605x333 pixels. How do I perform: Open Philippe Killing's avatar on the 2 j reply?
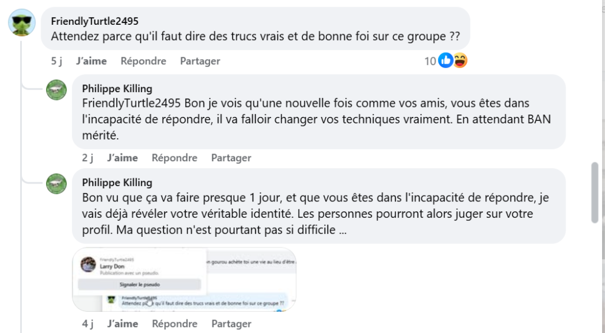[x=56, y=90]
